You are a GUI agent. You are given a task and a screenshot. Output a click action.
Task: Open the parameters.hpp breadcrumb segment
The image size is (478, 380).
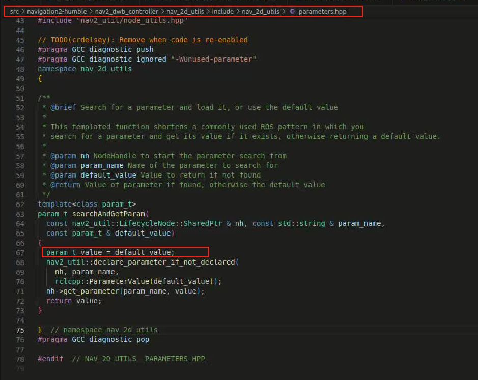pos(323,12)
